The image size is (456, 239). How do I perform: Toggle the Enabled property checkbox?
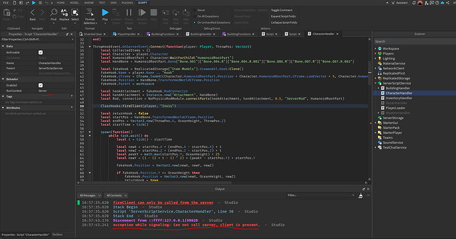coord(40,85)
